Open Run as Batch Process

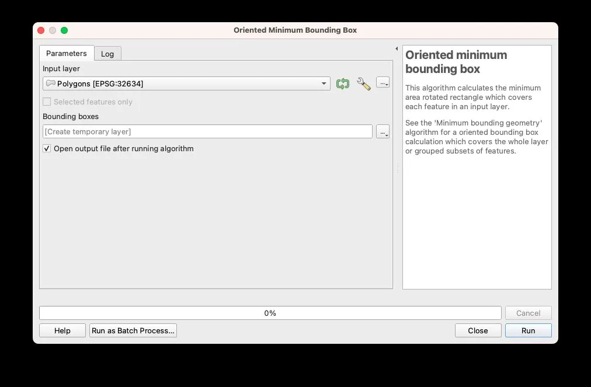pos(133,330)
